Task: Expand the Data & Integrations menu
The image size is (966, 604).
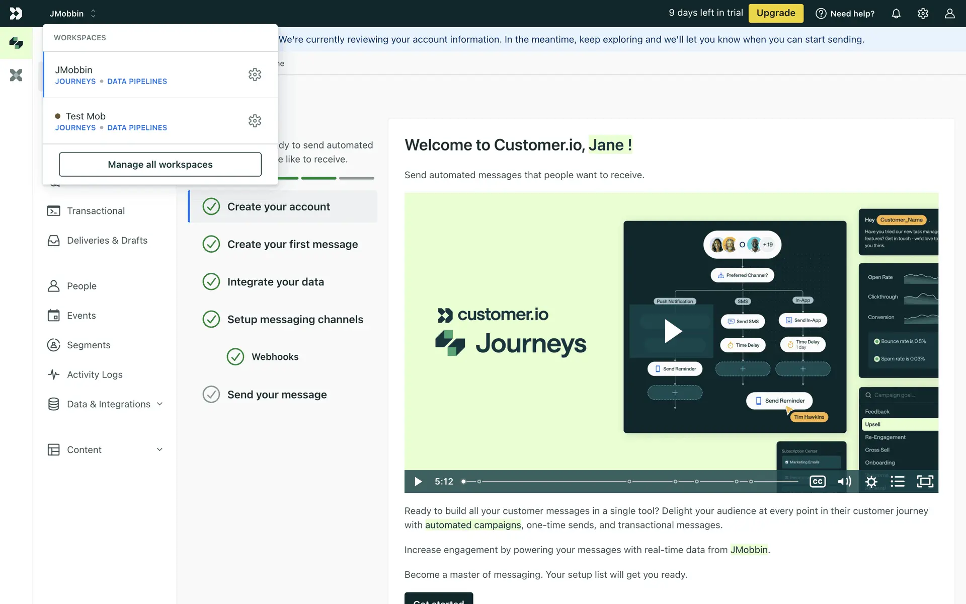Action: (x=109, y=404)
